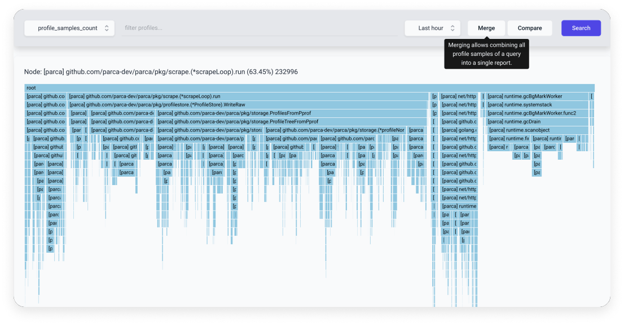Select the root frame in the flame graph
The image size is (624, 325).
tap(310, 88)
